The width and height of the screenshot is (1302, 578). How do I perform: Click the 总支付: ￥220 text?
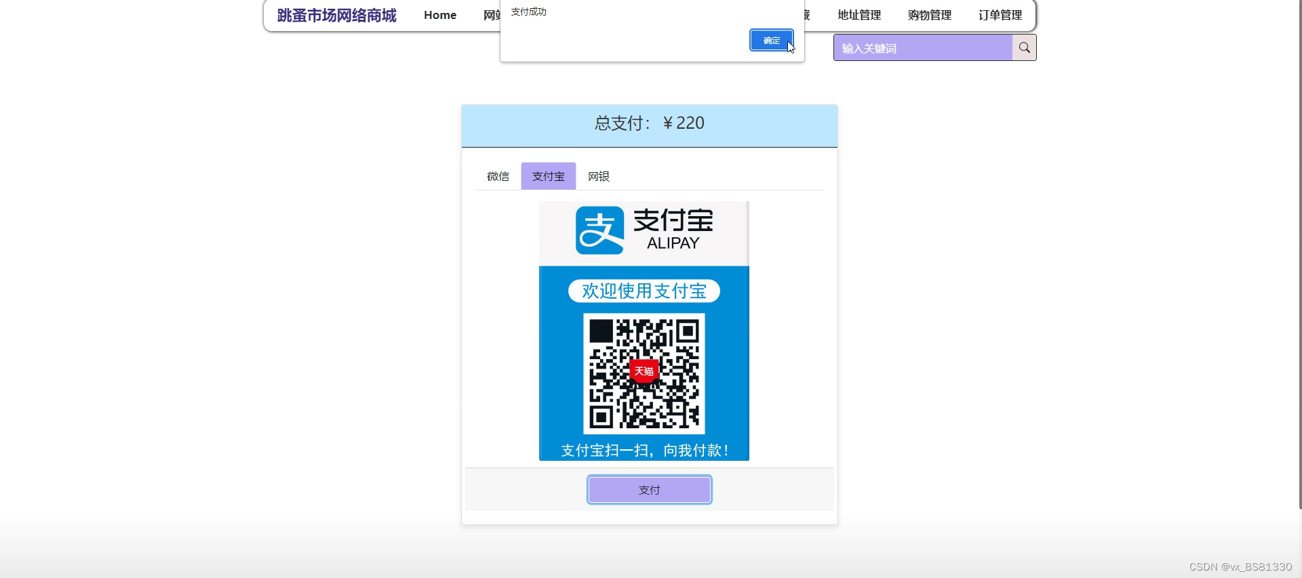click(650, 123)
